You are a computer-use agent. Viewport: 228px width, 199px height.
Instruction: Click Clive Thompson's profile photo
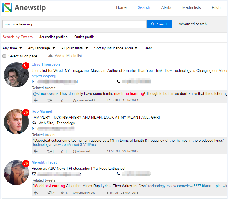tap(16, 75)
